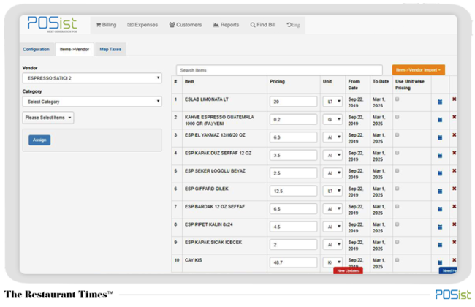This screenshot has height=307, width=475.
Task: Open the Expenses menu
Action: [142, 25]
